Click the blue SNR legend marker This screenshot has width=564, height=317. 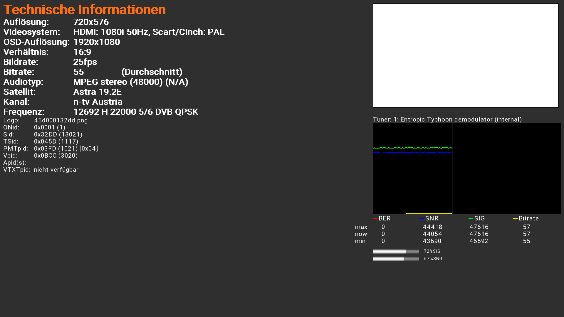click(x=422, y=219)
